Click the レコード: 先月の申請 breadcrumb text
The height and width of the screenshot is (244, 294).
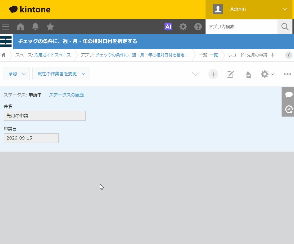[247, 55]
